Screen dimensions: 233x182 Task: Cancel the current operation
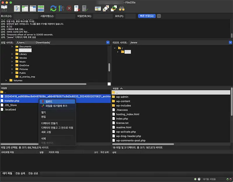tap(69, 8)
